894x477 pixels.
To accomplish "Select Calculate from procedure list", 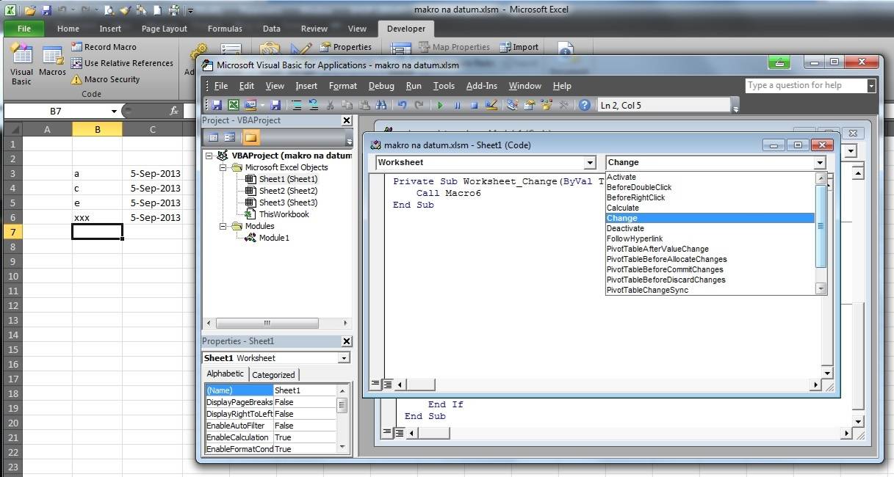I will click(710, 208).
